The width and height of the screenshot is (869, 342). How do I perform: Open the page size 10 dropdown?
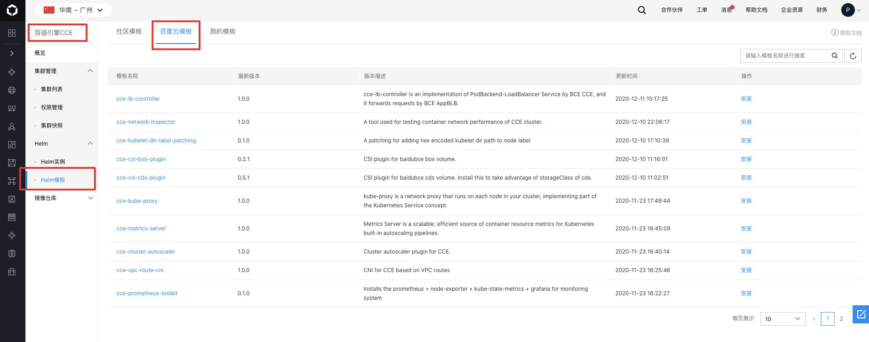[783, 319]
